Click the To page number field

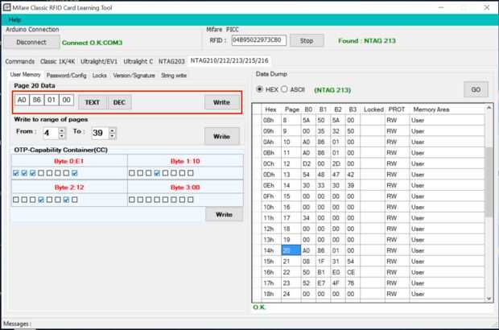click(100, 133)
